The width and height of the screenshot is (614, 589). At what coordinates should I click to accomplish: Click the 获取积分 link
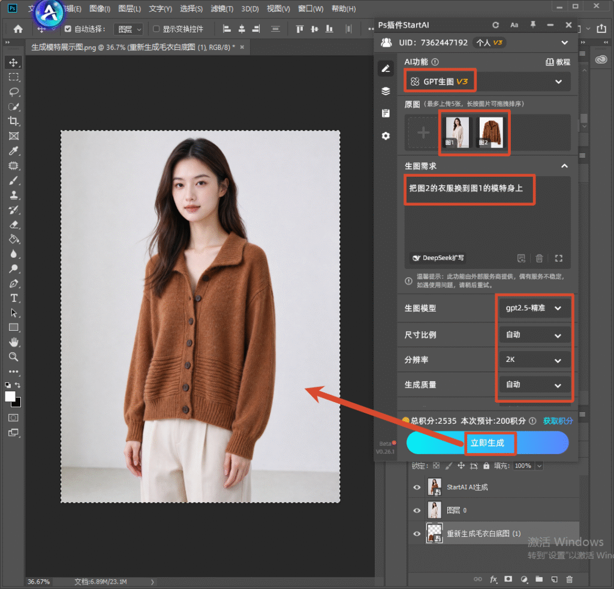(558, 421)
